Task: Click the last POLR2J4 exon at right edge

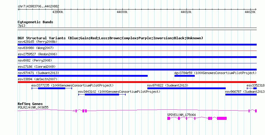Action: tap(256, 111)
